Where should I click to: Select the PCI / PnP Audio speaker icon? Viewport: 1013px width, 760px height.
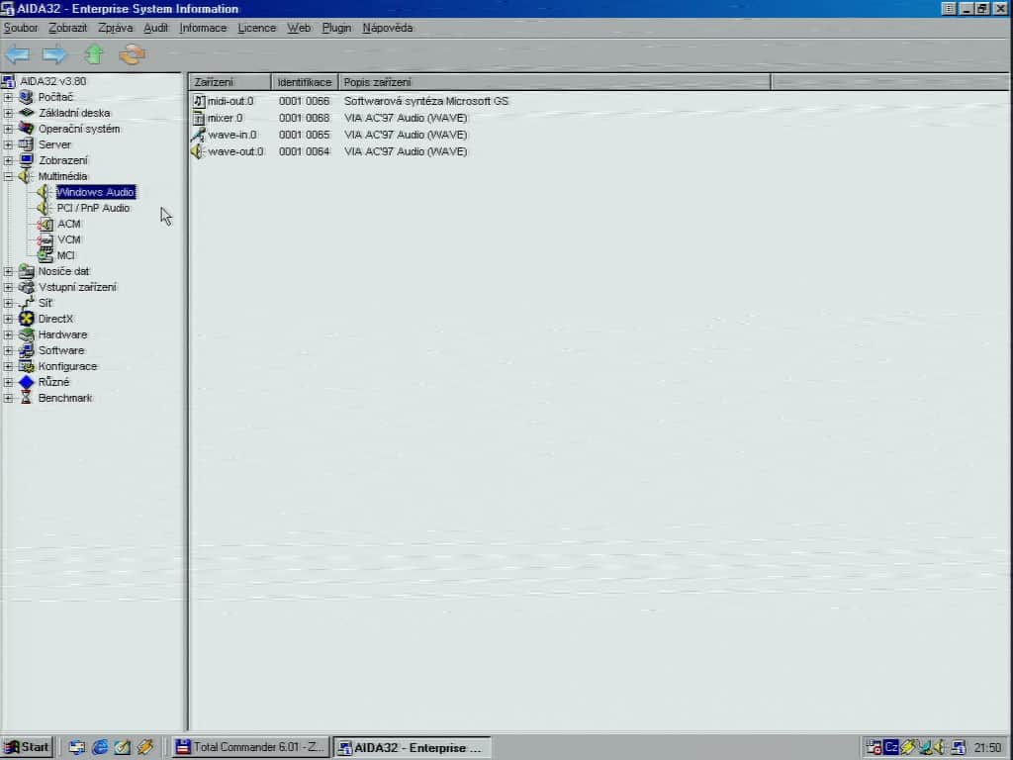point(45,208)
